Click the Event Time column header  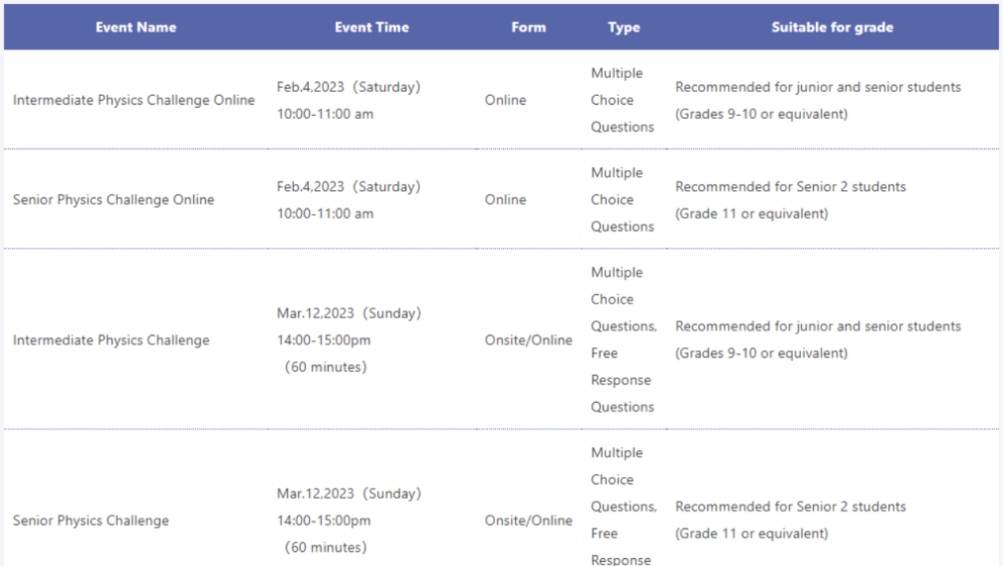(x=371, y=27)
